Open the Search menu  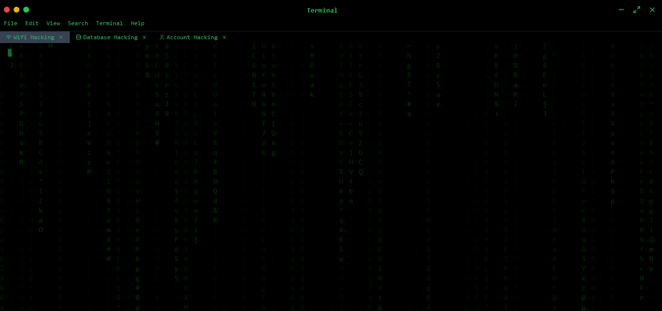(x=78, y=23)
